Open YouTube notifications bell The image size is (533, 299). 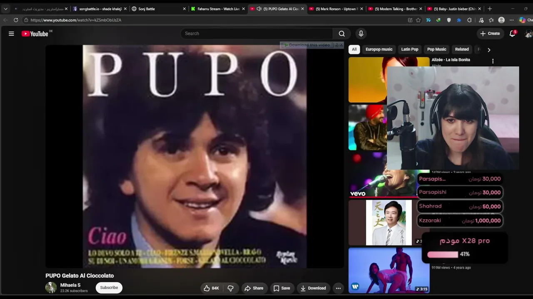pyautogui.click(x=513, y=34)
